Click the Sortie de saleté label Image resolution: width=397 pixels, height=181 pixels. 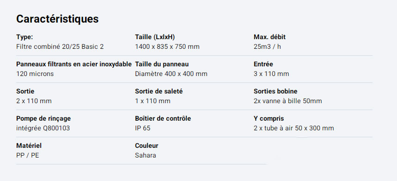159,91
